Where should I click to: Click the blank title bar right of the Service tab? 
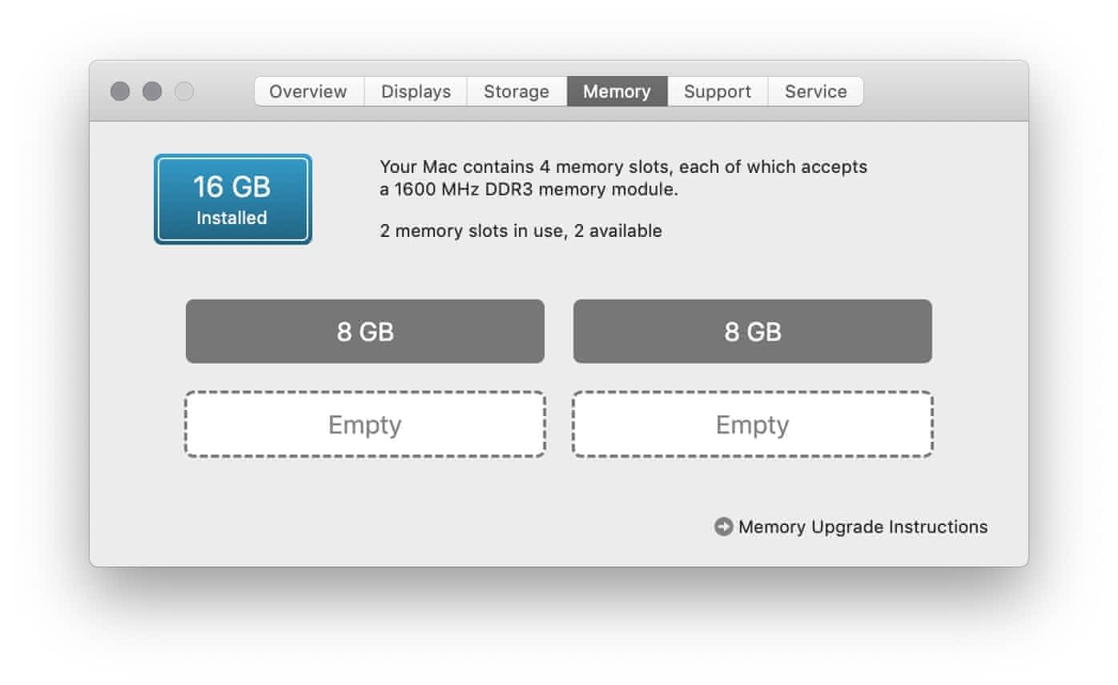945,91
